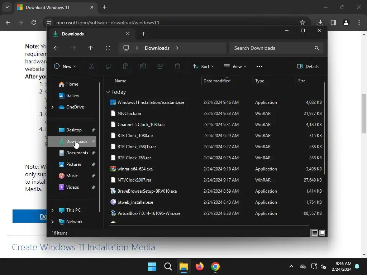Expand Network tree node
The height and width of the screenshot is (275, 367).
pos(52,222)
